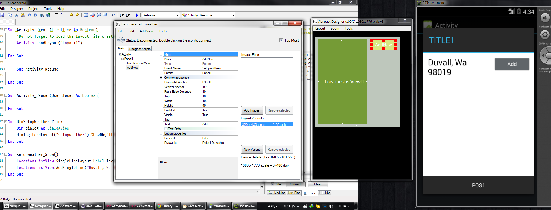
Task: Collapse the Panel1 tree node
Action: tap(123, 59)
